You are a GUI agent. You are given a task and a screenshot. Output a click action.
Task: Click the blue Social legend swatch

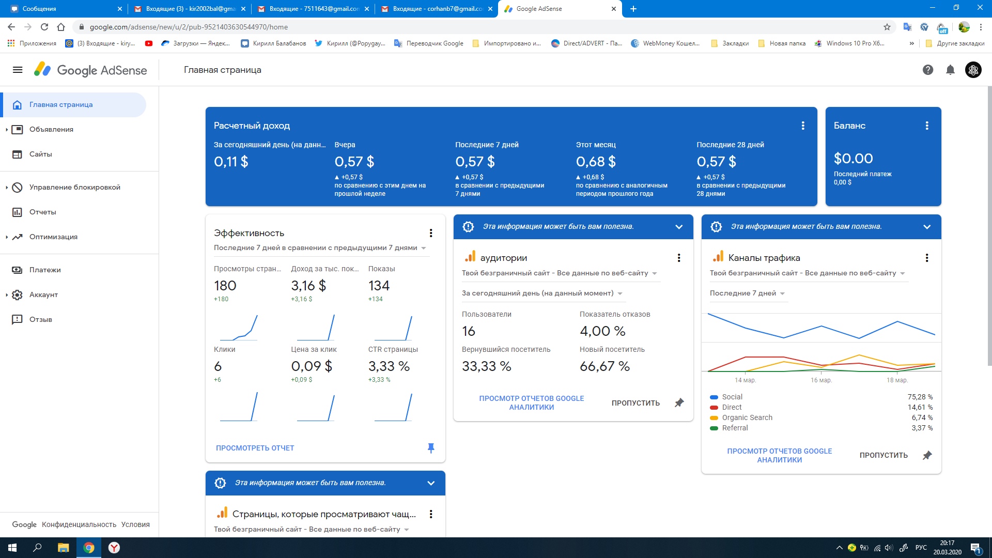point(714,397)
